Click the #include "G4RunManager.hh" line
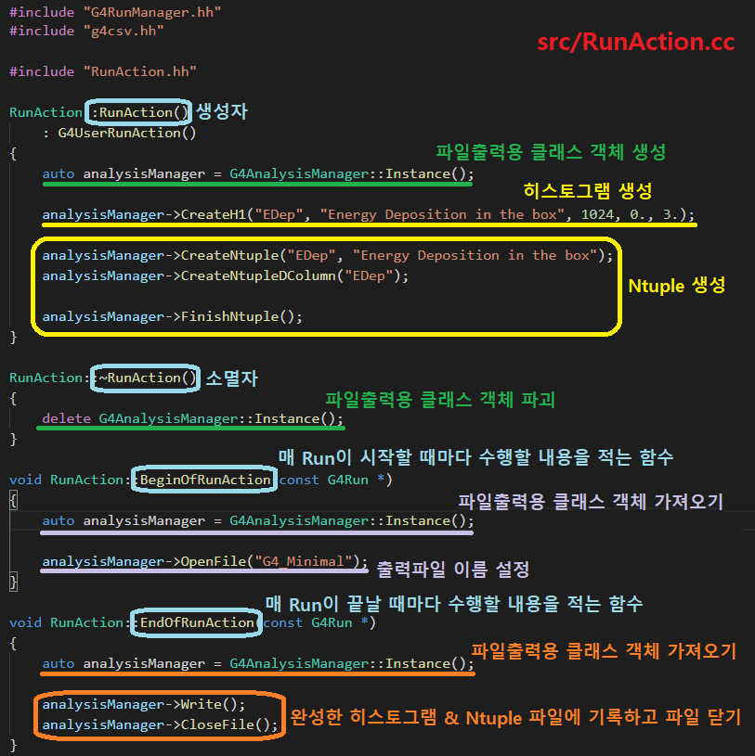This screenshot has width=755, height=756. pyautogui.click(x=115, y=10)
